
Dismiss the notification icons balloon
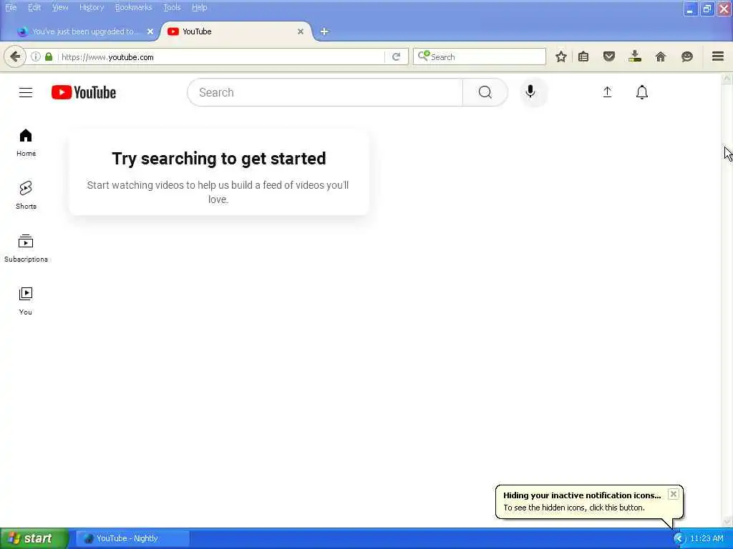[x=673, y=494]
